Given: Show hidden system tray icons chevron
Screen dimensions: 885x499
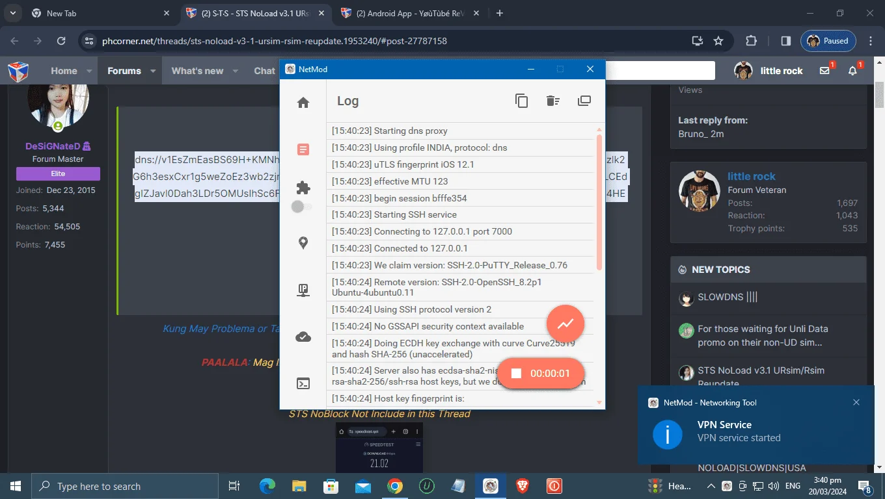Looking at the screenshot, I should [711, 486].
